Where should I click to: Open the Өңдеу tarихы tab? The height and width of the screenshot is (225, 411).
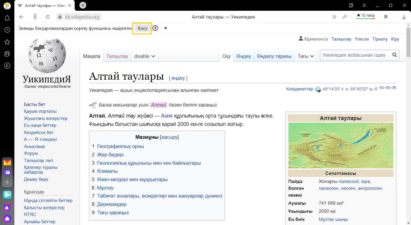[x=274, y=56]
